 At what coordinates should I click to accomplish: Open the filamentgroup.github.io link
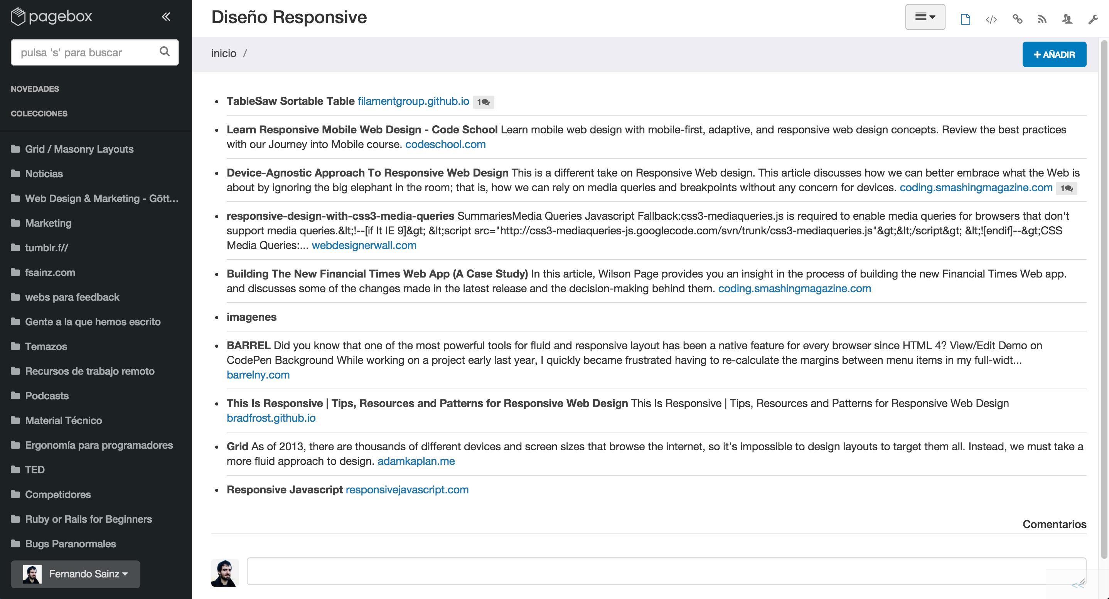[x=413, y=101]
